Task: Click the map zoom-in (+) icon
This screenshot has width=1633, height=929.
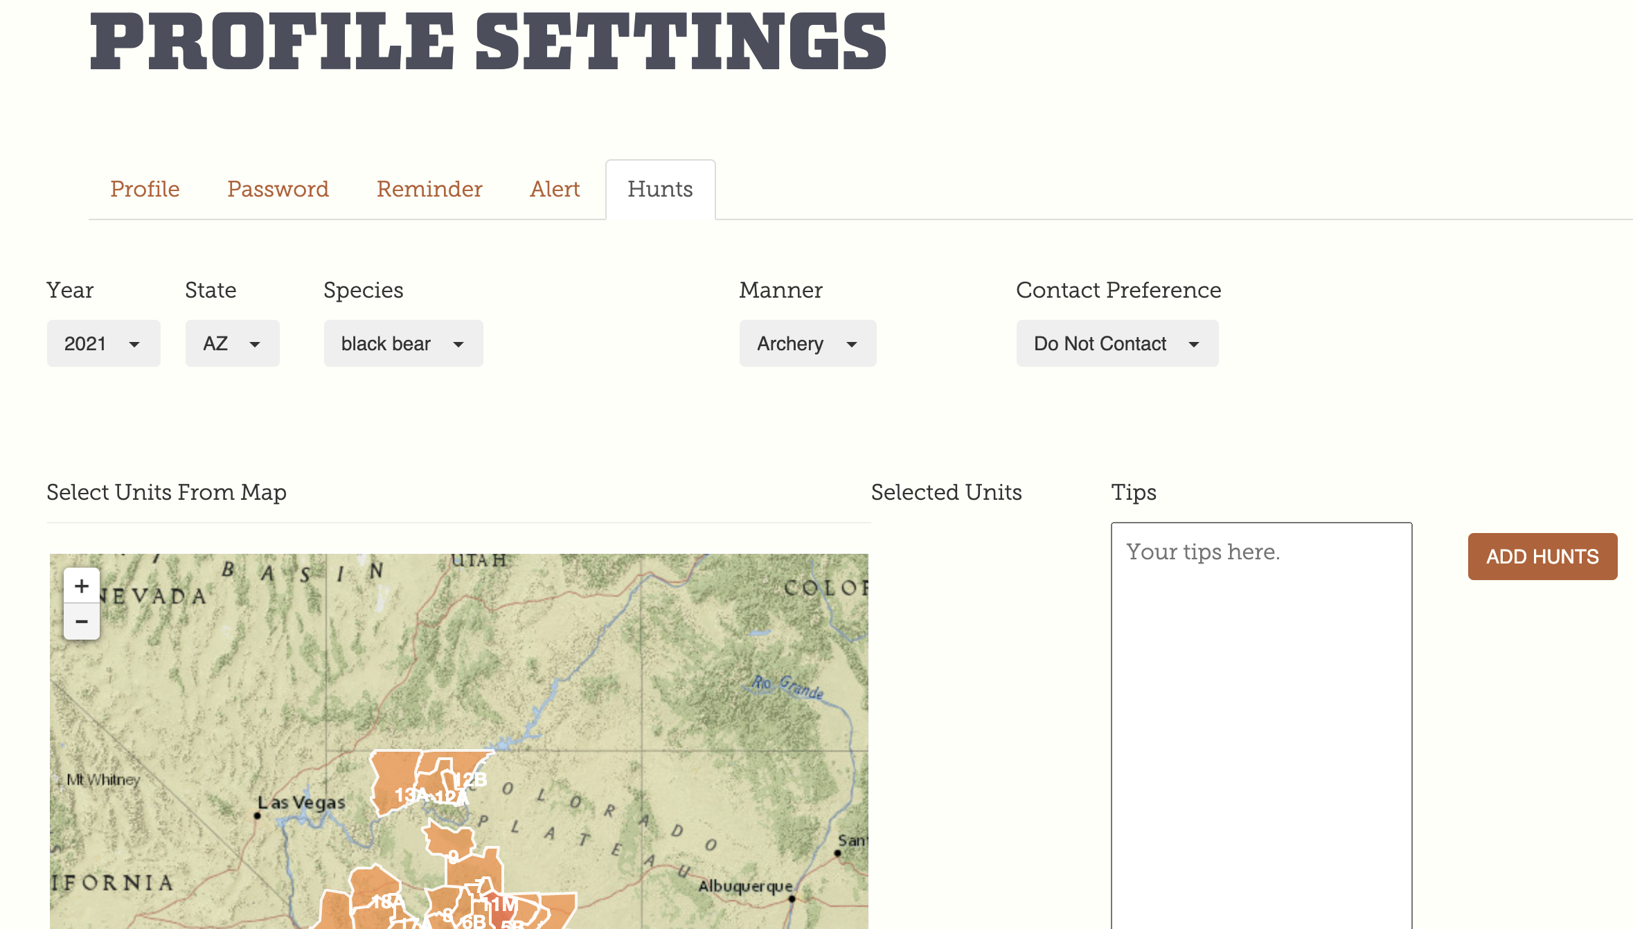Action: click(81, 585)
